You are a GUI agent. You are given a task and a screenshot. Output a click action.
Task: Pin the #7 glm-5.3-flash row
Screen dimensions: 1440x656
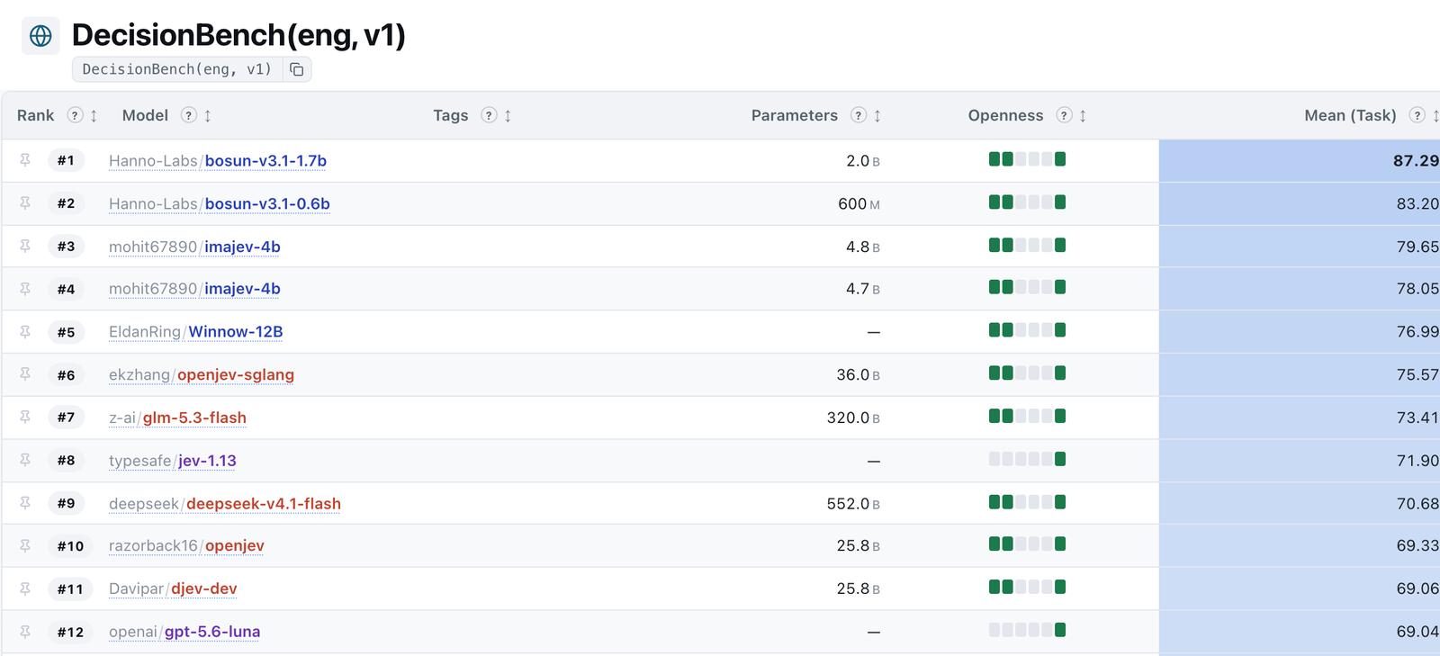[25, 418]
